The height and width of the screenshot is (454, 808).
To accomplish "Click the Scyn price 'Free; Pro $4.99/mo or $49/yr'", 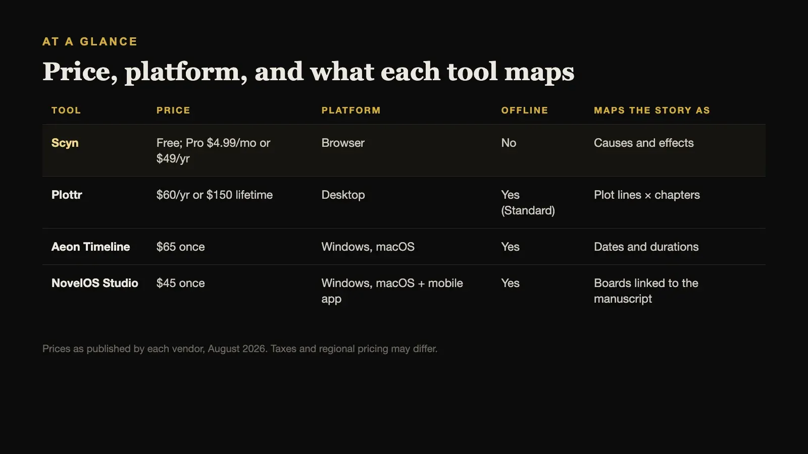I will click(x=213, y=150).
